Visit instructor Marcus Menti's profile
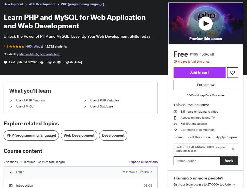The image size is (247, 188). [x=29, y=54]
